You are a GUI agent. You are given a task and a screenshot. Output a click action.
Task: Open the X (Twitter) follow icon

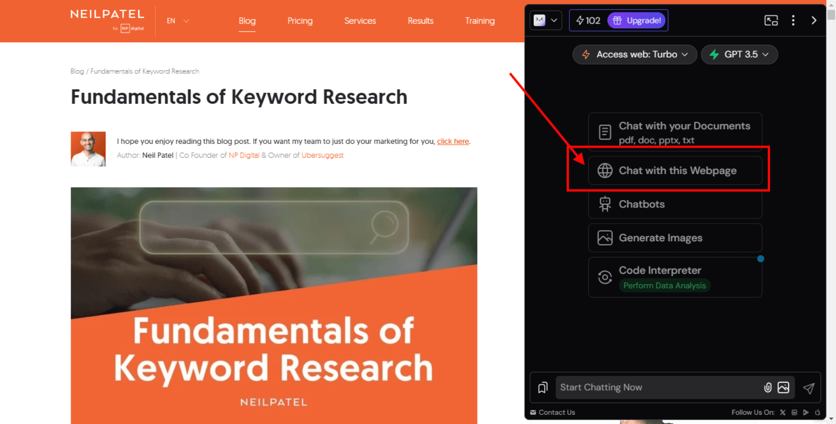pyautogui.click(x=783, y=412)
